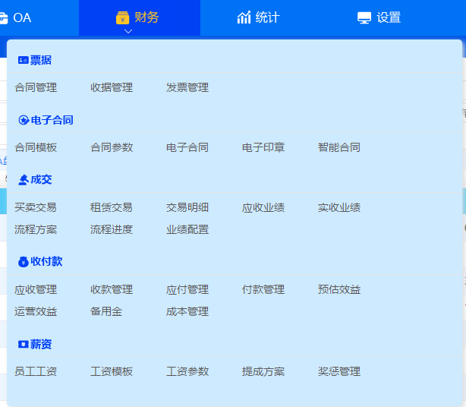Click the 成交 gavel icon
The height and width of the screenshot is (407, 466).
point(23,179)
